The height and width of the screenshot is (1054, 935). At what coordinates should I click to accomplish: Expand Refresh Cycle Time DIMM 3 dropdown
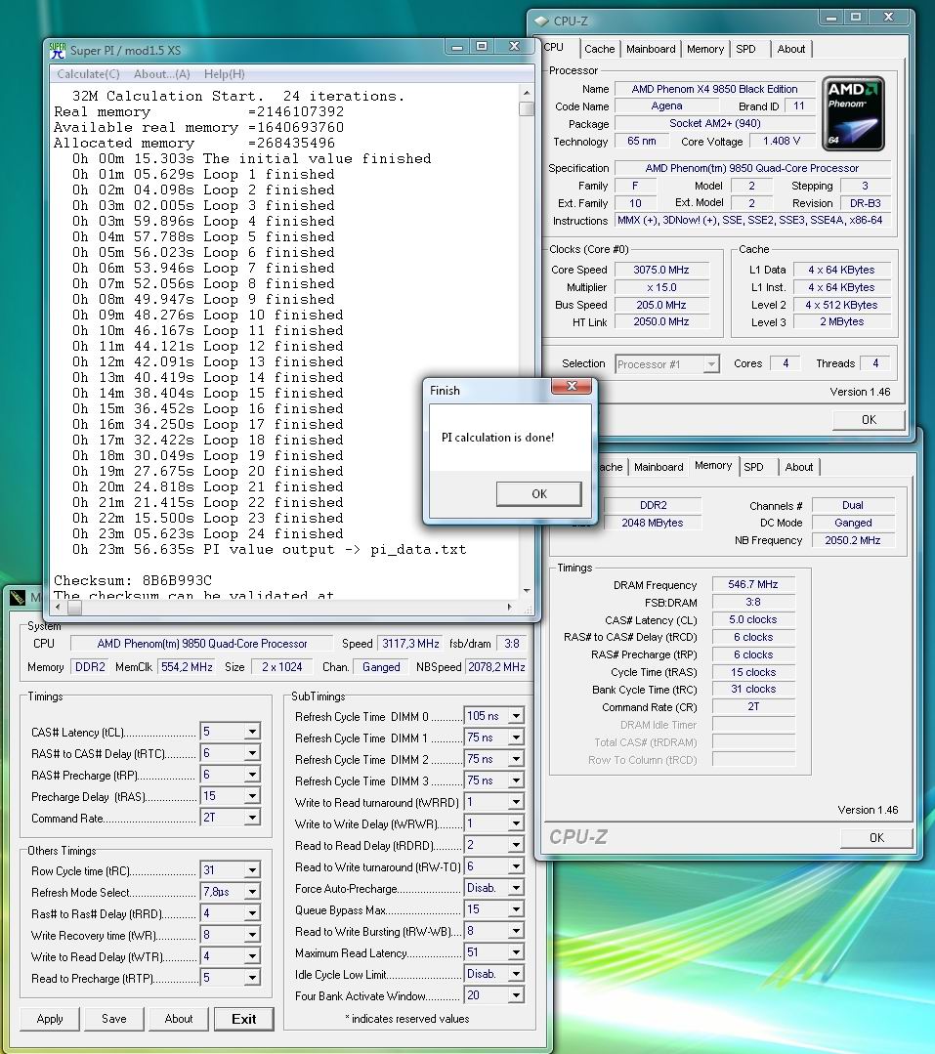tap(516, 781)
